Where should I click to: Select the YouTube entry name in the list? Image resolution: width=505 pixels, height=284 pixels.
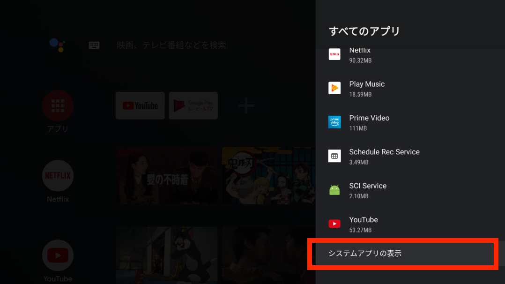[x=364, y=220]
